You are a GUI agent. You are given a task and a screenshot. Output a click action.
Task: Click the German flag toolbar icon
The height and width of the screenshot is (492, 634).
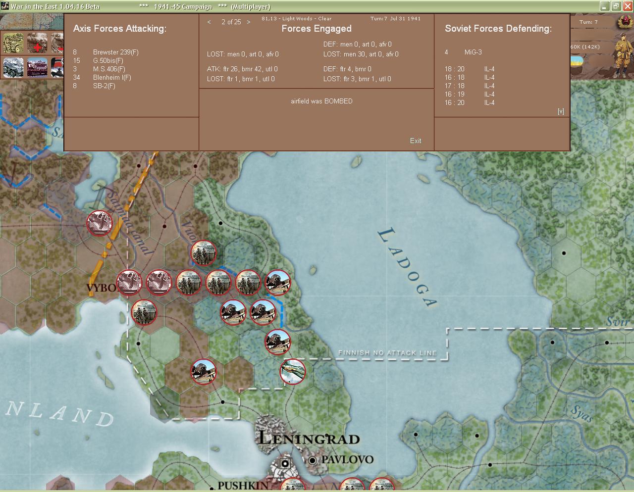tap(57, 68)
